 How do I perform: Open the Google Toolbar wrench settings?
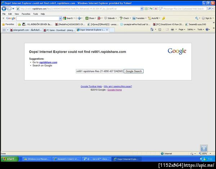pos(197,18)
